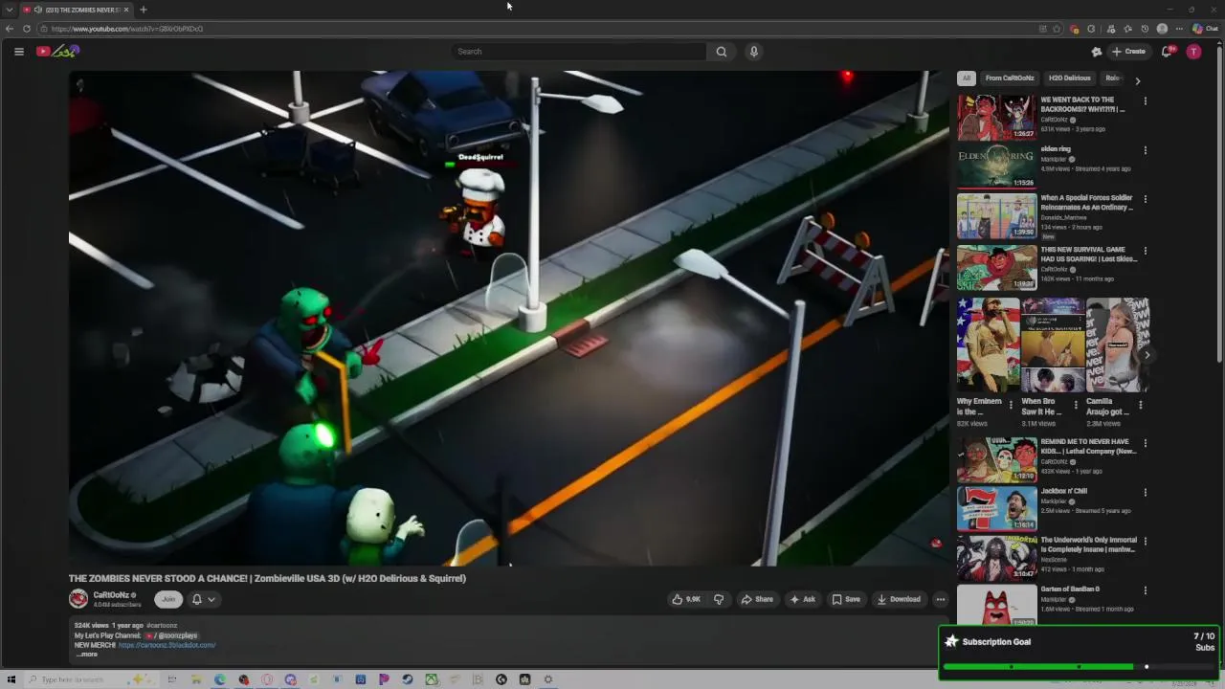Open the YouTube guide hamburger menu

18,52
